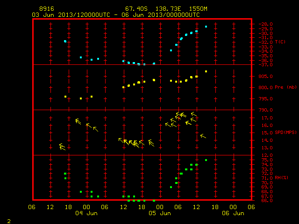Image resolution: width=299 pixels, height=224 pixels.
Task: Click the RH(%) humidity axis label
Action: pos(281,177)
